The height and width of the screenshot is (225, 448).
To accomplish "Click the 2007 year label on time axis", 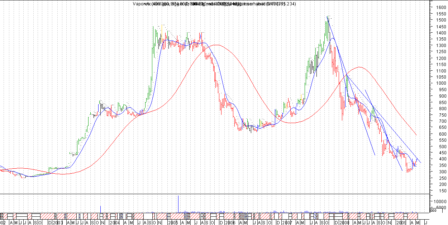I will [x=287, y=222].
